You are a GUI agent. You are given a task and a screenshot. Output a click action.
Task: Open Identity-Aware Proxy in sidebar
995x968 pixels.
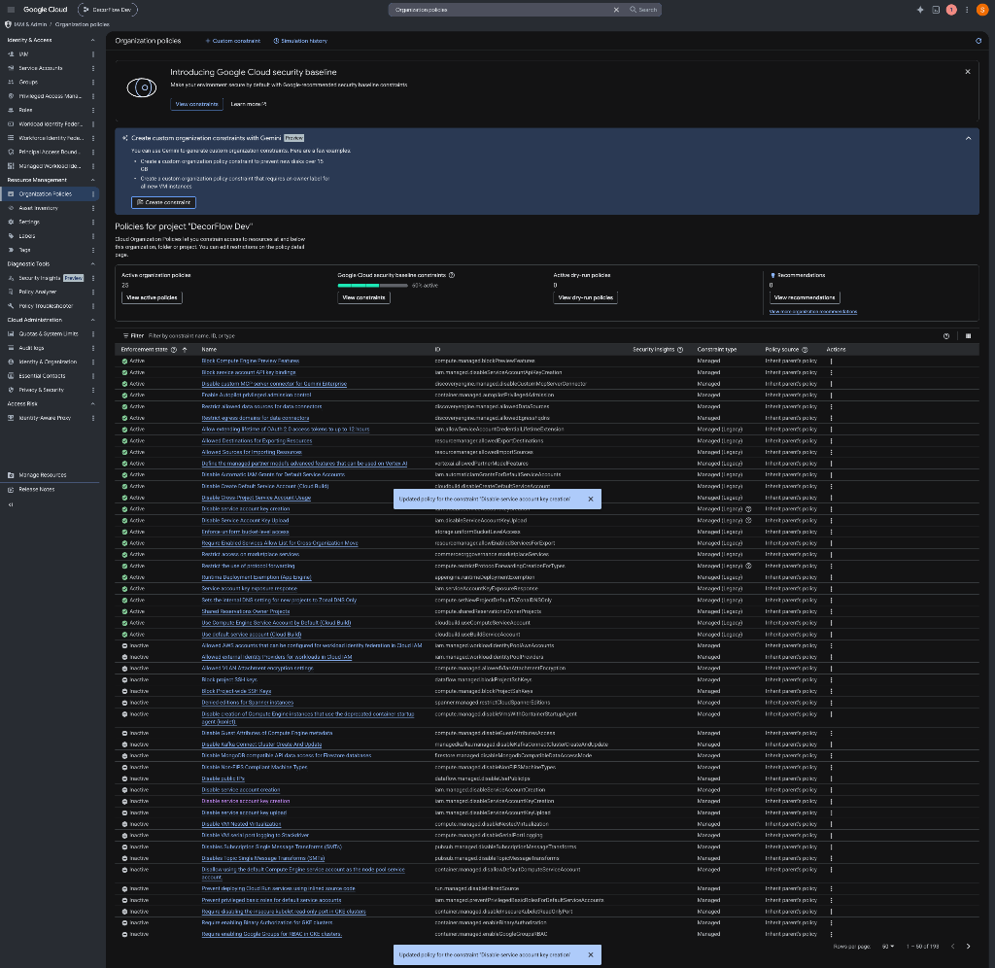pyautogui.click(x=45, y=418)
